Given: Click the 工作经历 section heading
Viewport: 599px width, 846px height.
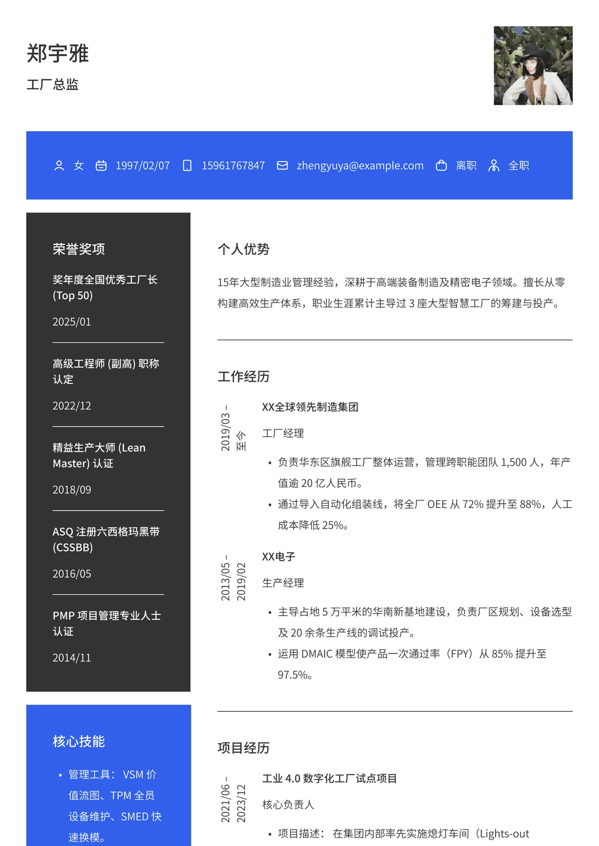Looking at the screenshot, I should click(x=244, y=376).
